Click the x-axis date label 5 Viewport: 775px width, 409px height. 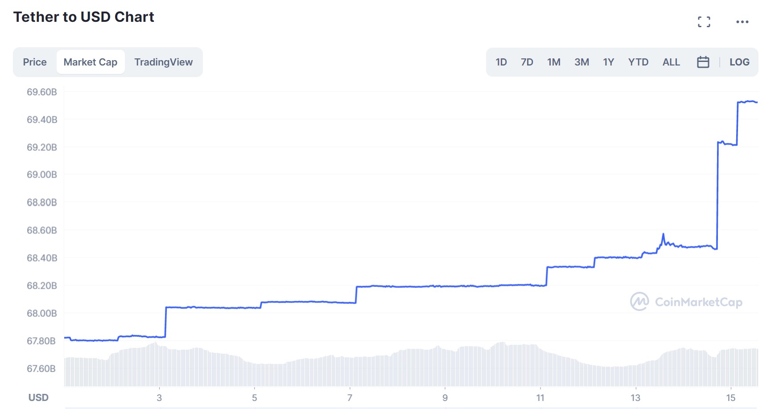(x=255, y=397)
